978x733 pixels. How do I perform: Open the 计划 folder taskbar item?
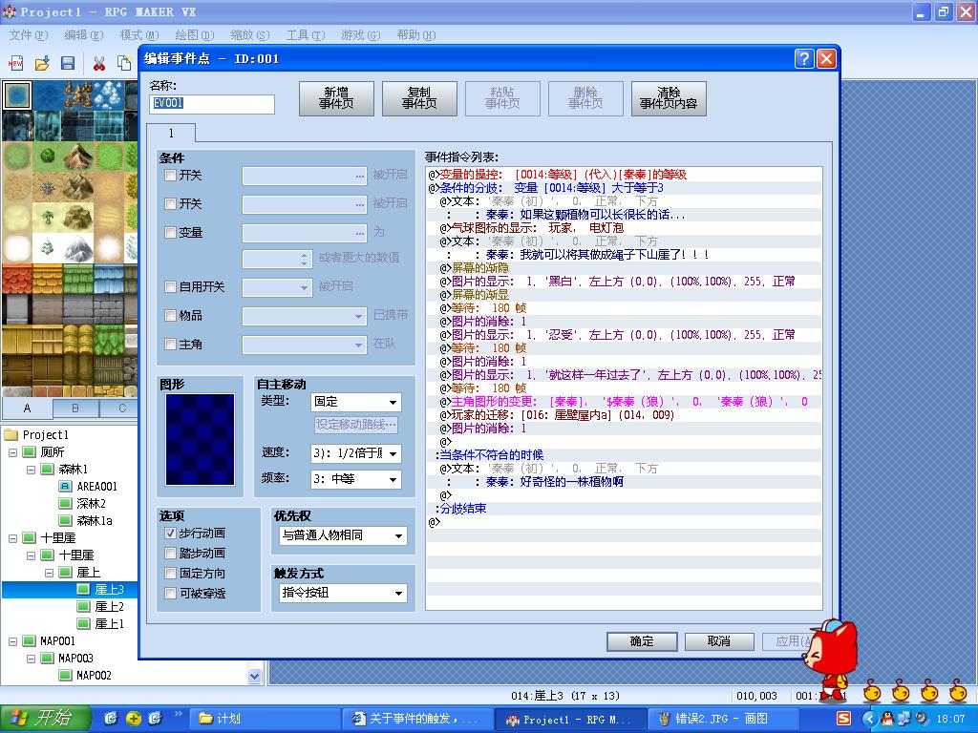(266, 719)
